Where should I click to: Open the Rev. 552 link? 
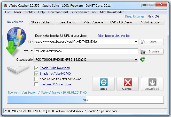[x=153, y=16]
